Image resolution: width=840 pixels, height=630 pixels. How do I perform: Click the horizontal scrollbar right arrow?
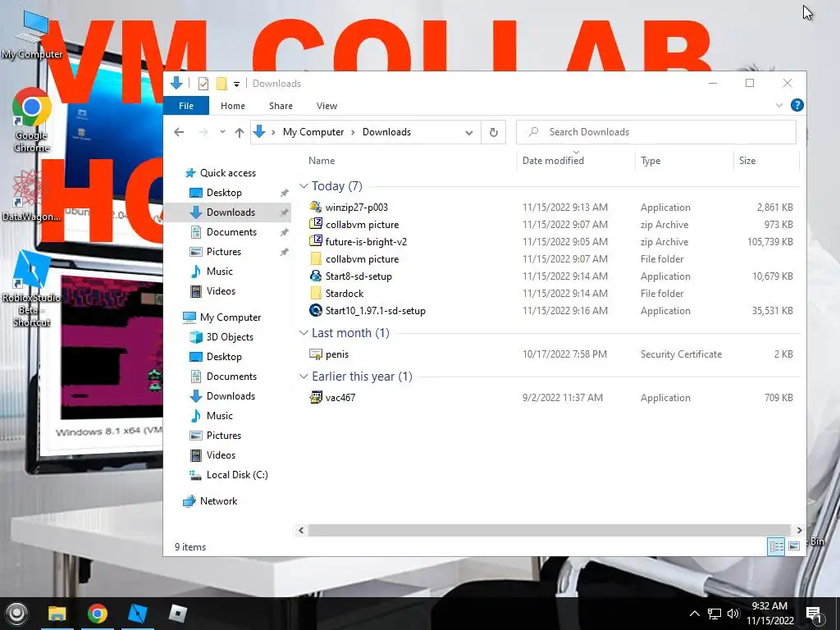point(799,531)
